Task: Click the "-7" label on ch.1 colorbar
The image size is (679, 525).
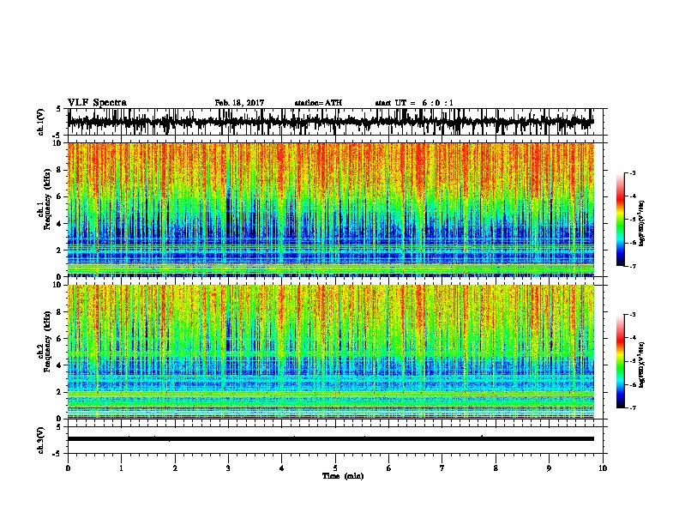Action: tap(633, 266)
